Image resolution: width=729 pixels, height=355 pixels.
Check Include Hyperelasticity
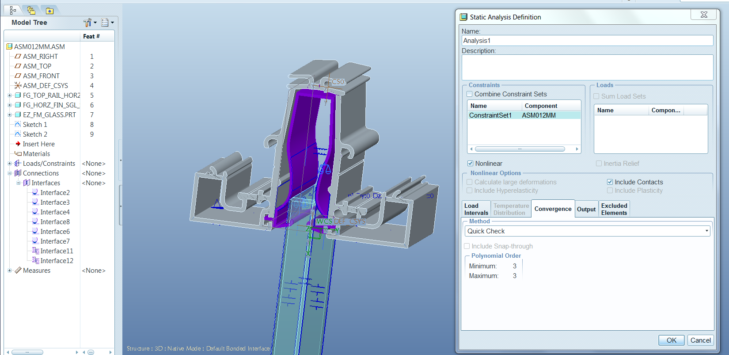470,191
